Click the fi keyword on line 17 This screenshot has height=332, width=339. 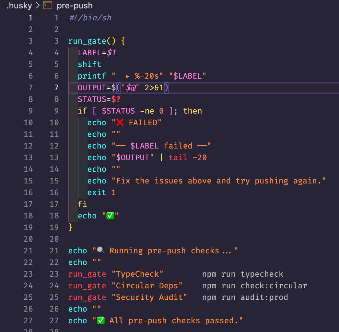tap(82, 204)
